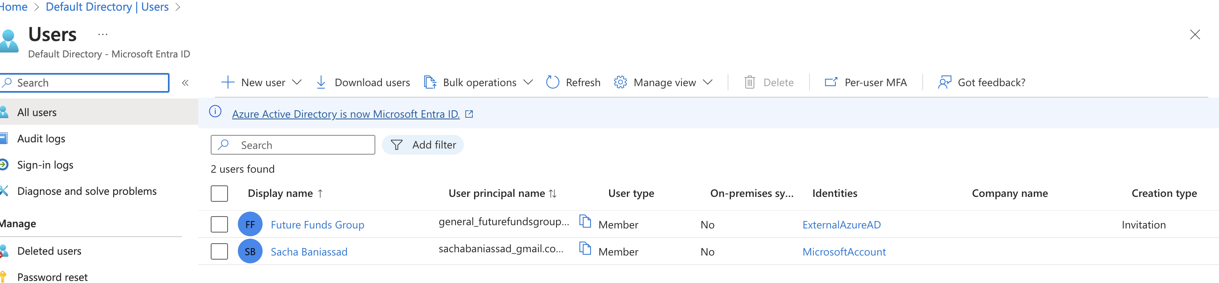Click the FF avatar for Future Funds Group
Image resolution: width=1219 pixels, height=283 pixels.
250,224
